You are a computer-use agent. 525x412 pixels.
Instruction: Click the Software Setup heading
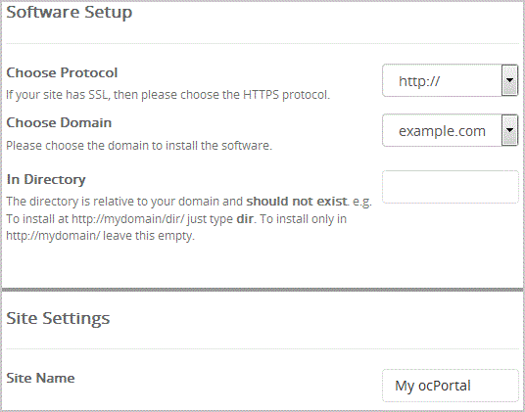[x=70, y=13]
